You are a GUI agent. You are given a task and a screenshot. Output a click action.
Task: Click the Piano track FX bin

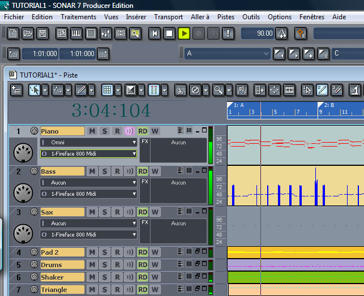(173, 151)
